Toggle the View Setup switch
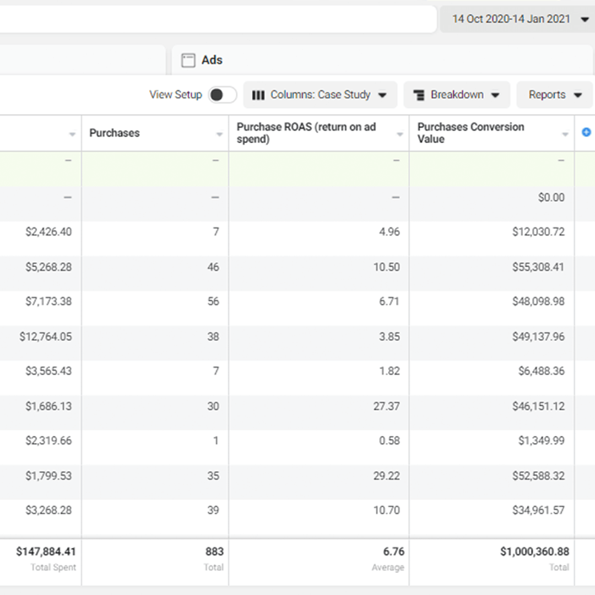The height and width of the screenshot is (595, 595). (x=222, y=95)
